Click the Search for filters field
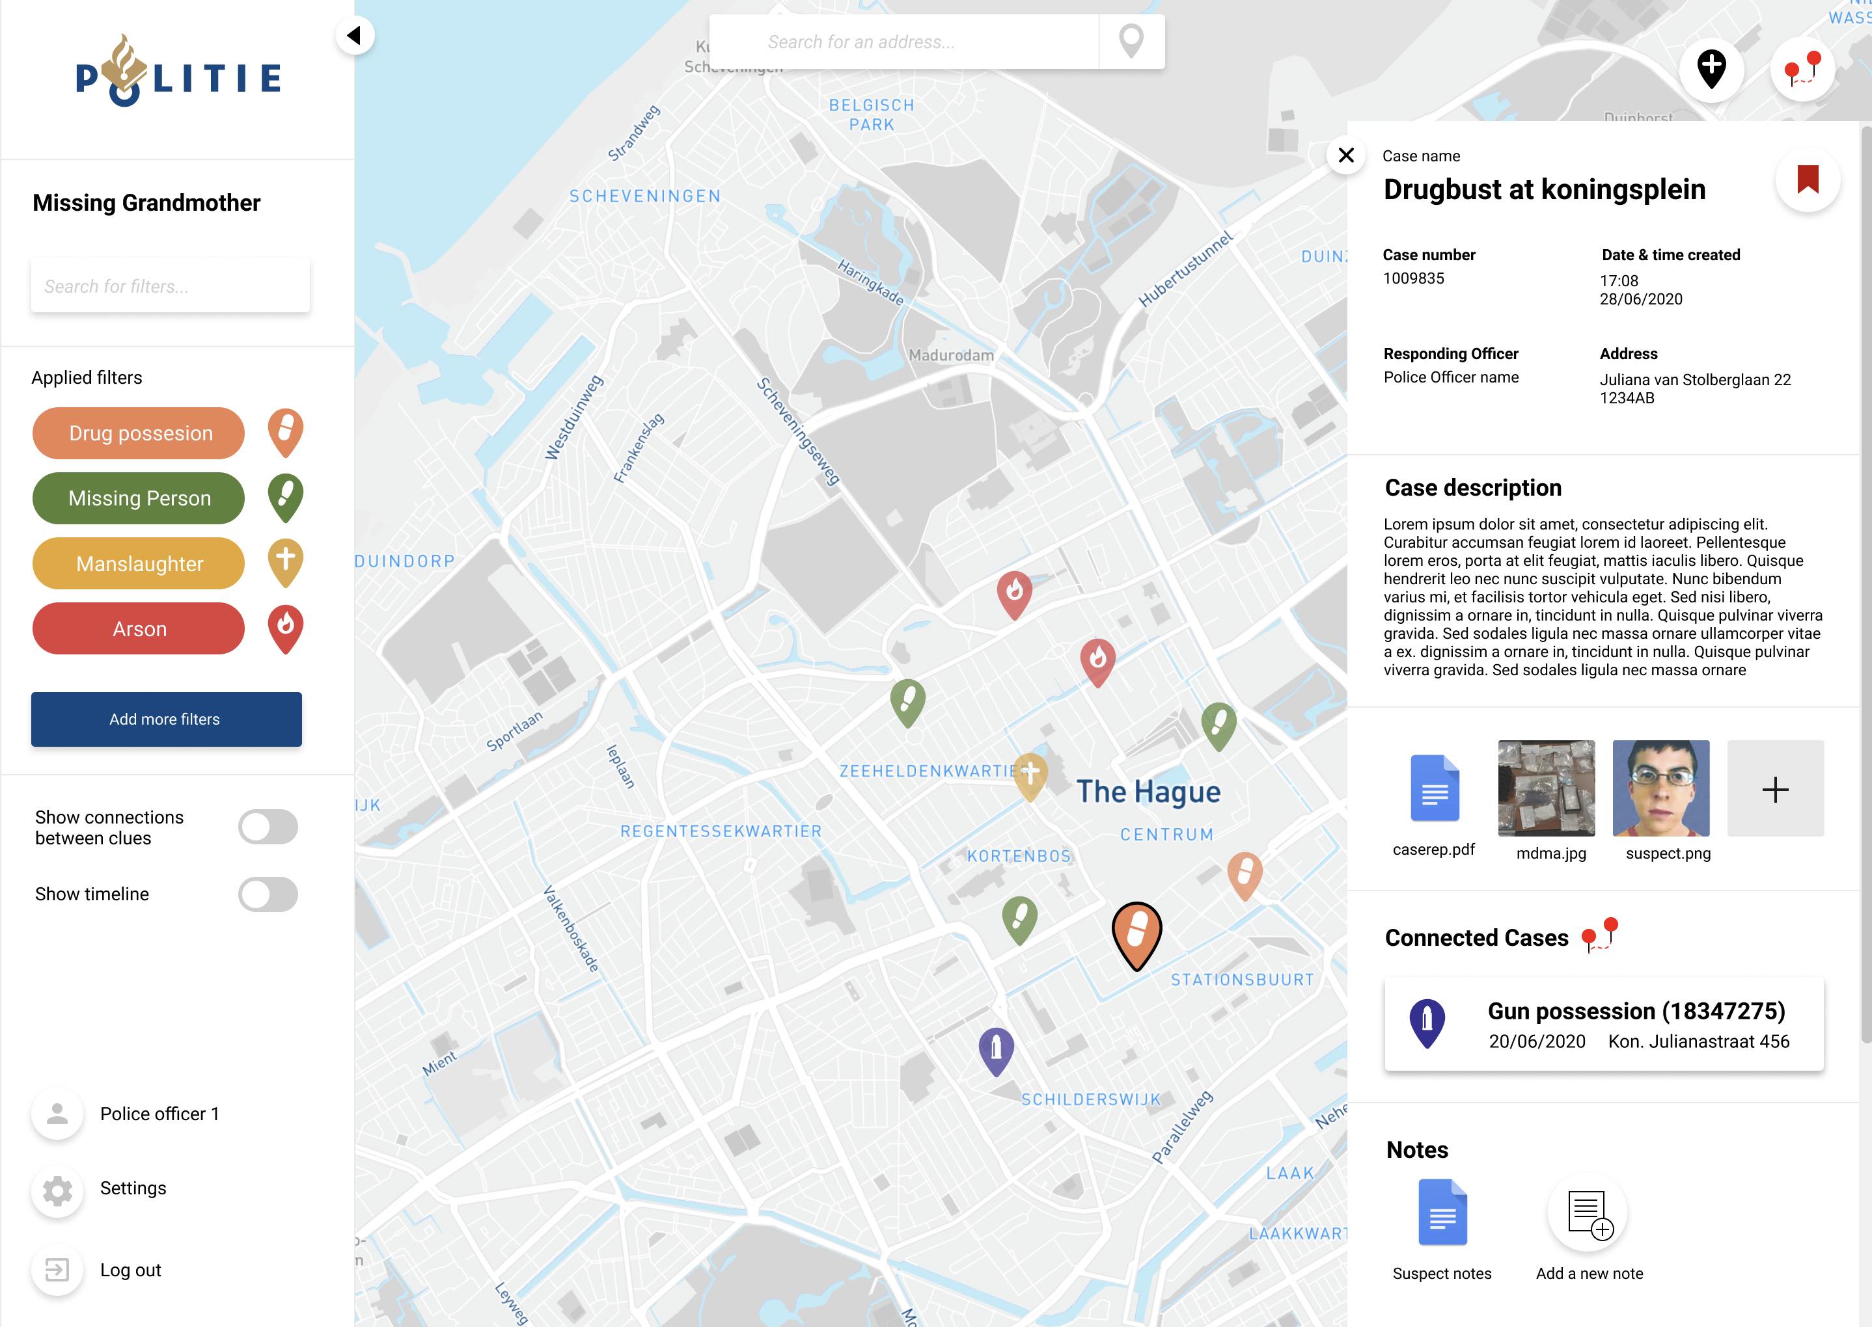Viewport: 1872px width, 1327px height. [170, 286]
